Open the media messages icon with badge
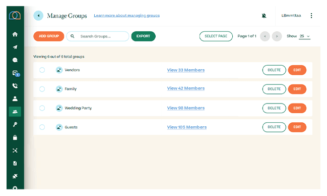Screen dimensions: 327x196 click(x=16, y=73)
